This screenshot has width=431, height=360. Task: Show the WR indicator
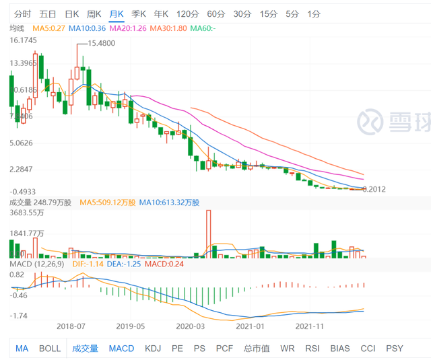288,349
